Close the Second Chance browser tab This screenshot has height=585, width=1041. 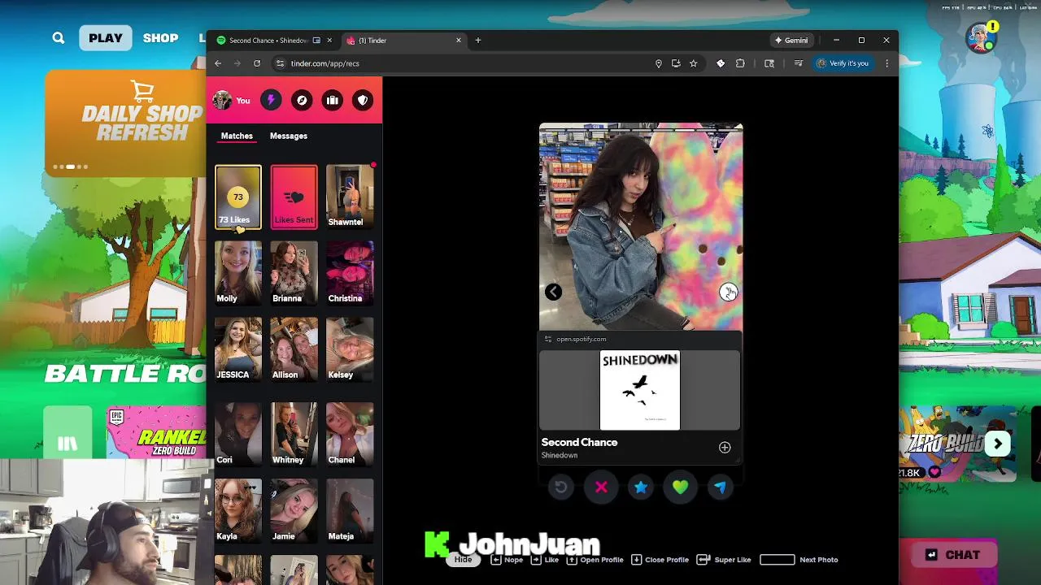[329, 40]
